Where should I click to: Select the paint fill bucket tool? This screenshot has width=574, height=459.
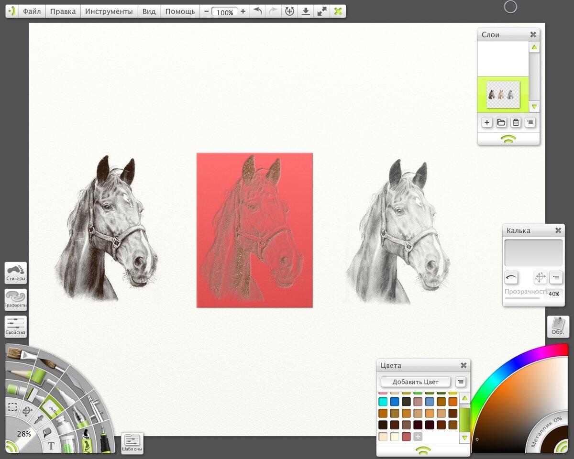(47, 432)
